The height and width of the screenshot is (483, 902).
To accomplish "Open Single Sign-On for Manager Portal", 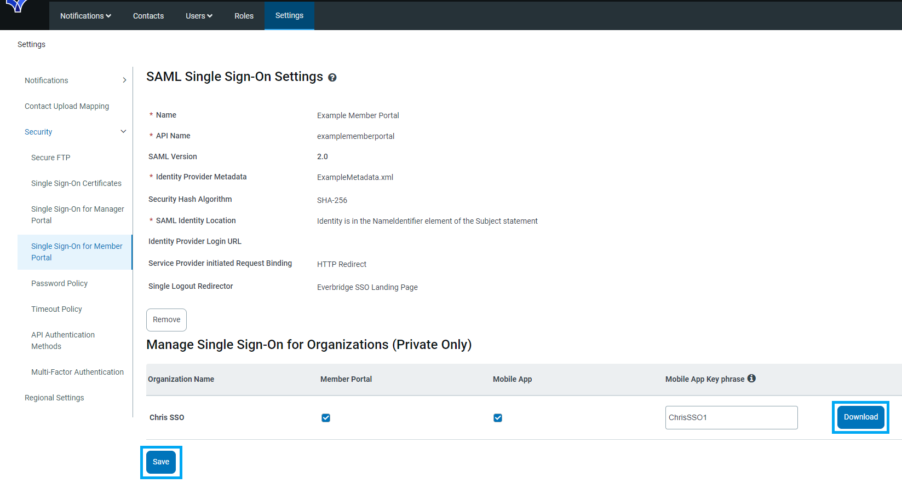I will (x=78, y=214).
